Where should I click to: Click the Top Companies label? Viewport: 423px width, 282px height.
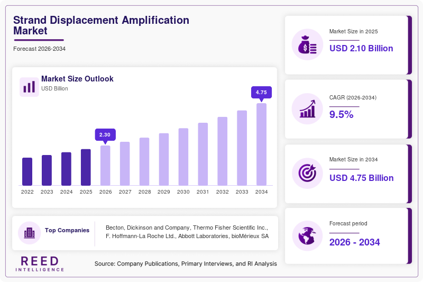[67, 230]
